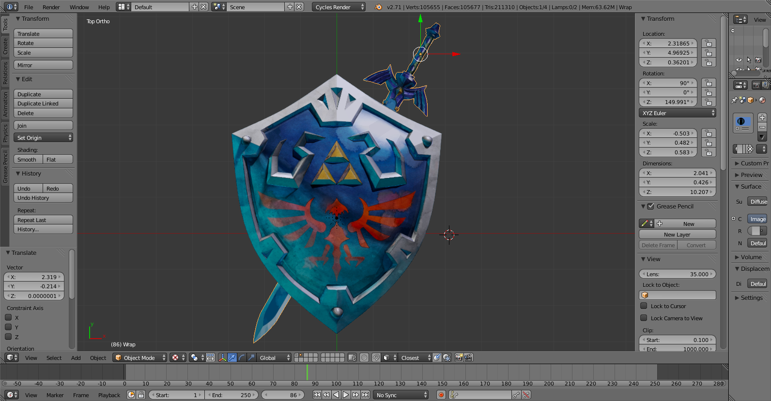The height and width of the screenshot is (401, 771).
Task: Toggle outliner render camera icon
Action: tap(758, 60)
